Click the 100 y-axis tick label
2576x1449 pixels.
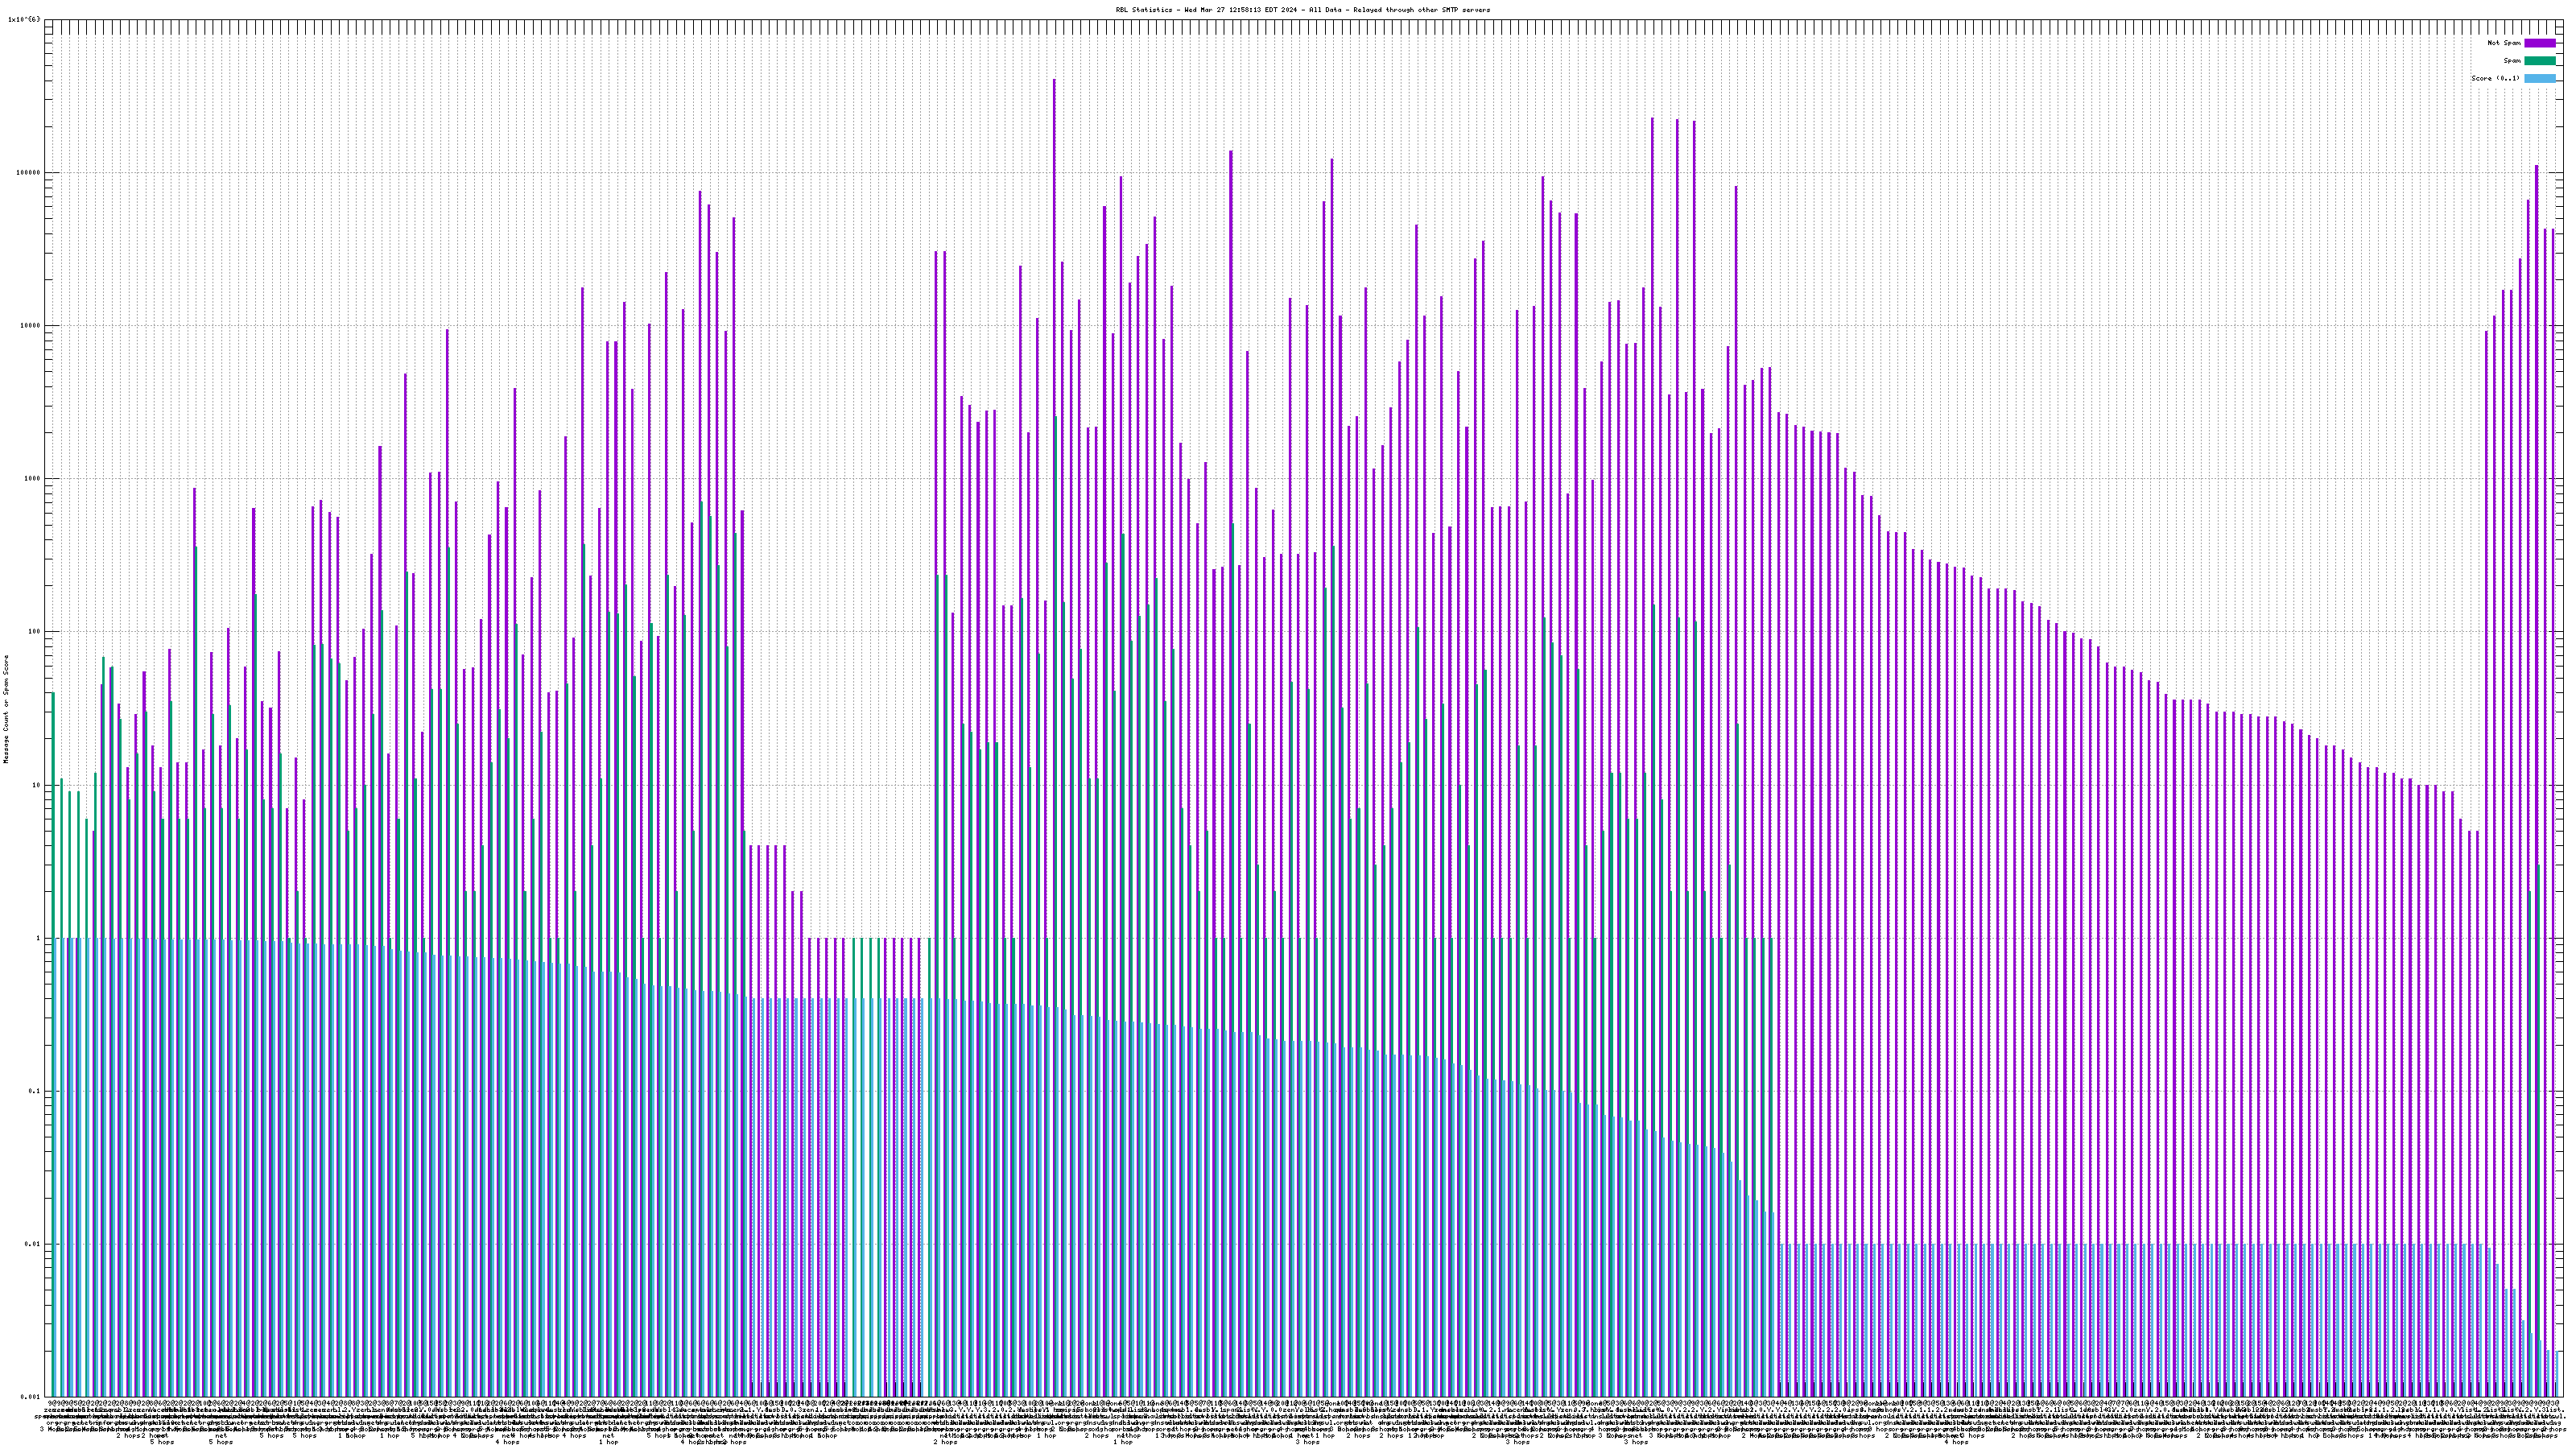coord(35,632)
